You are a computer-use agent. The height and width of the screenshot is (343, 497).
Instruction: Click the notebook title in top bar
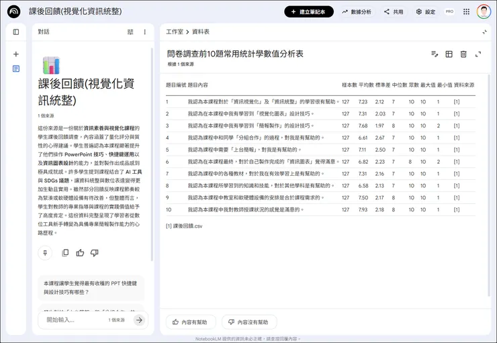tap(75, 11)
